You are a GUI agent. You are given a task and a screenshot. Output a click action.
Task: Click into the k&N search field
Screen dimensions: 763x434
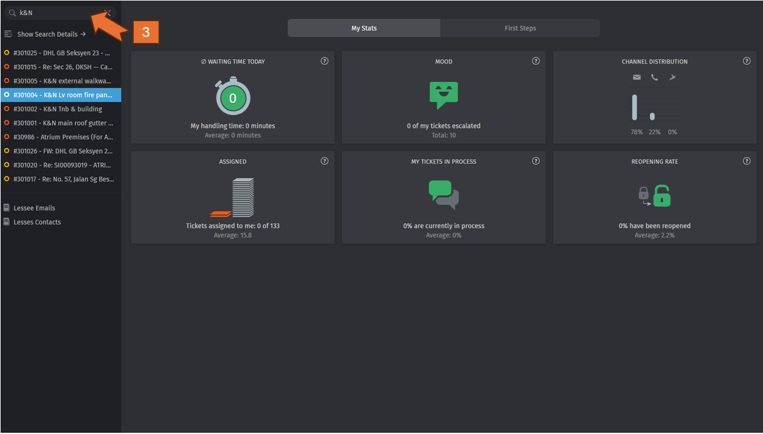[x=57, y=13]
